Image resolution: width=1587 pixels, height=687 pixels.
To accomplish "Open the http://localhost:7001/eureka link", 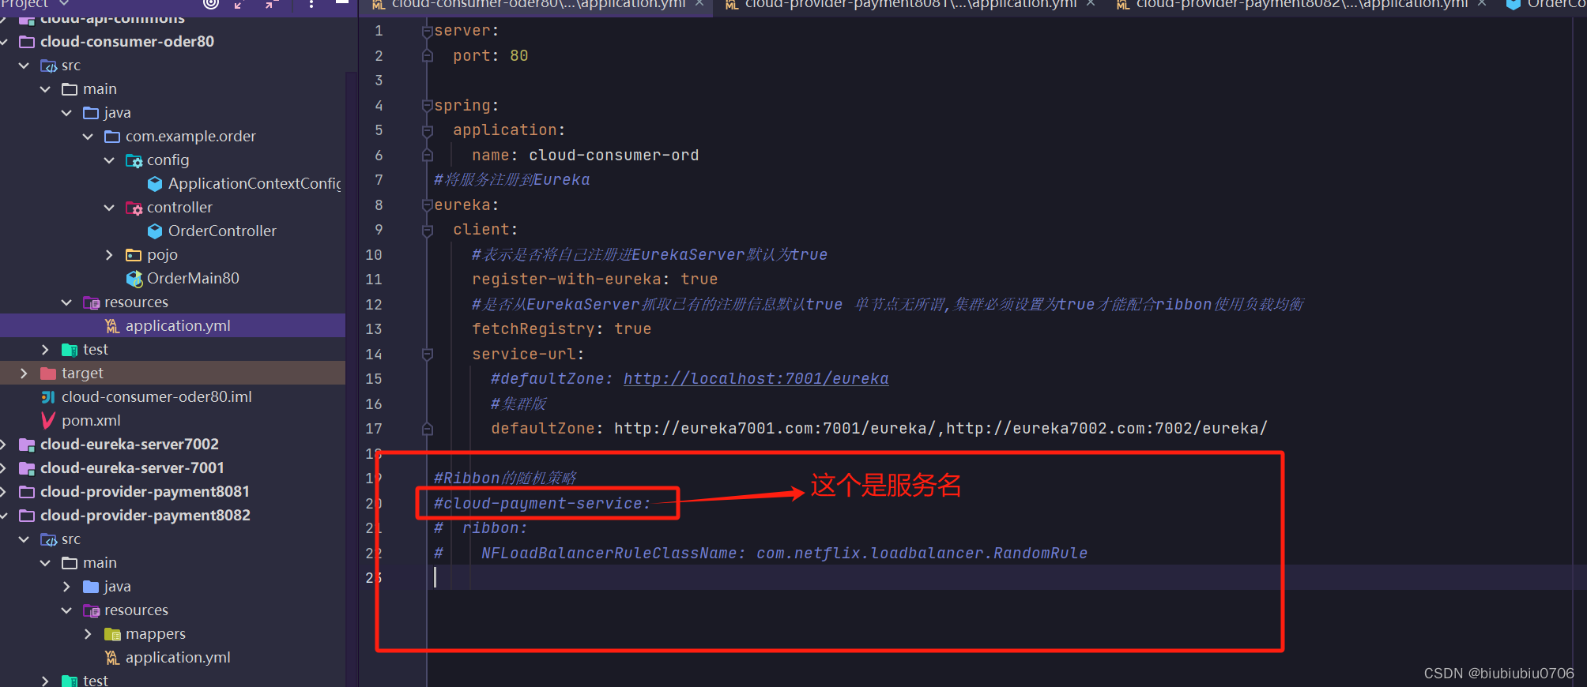I will tap(756, 379).
